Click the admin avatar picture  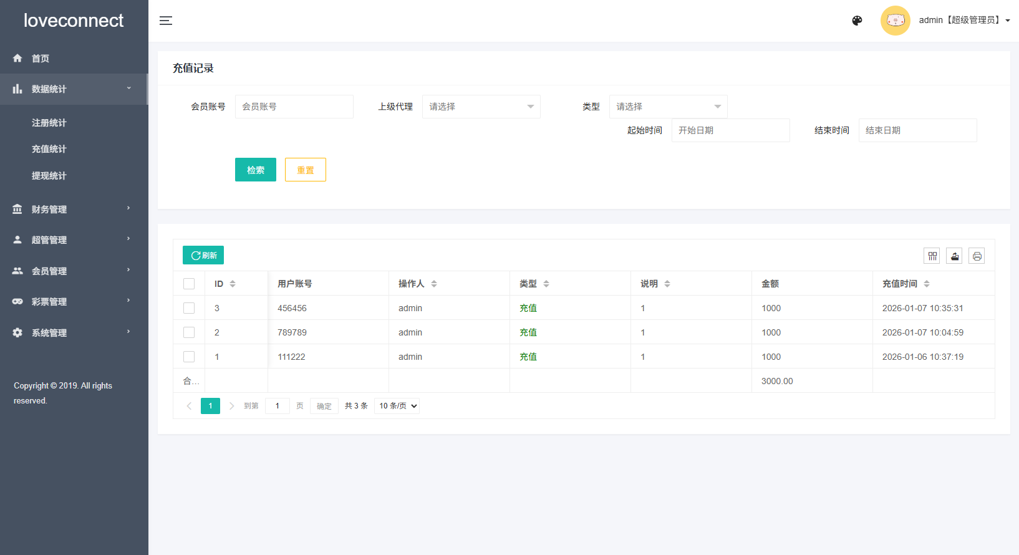pos(895,21)
